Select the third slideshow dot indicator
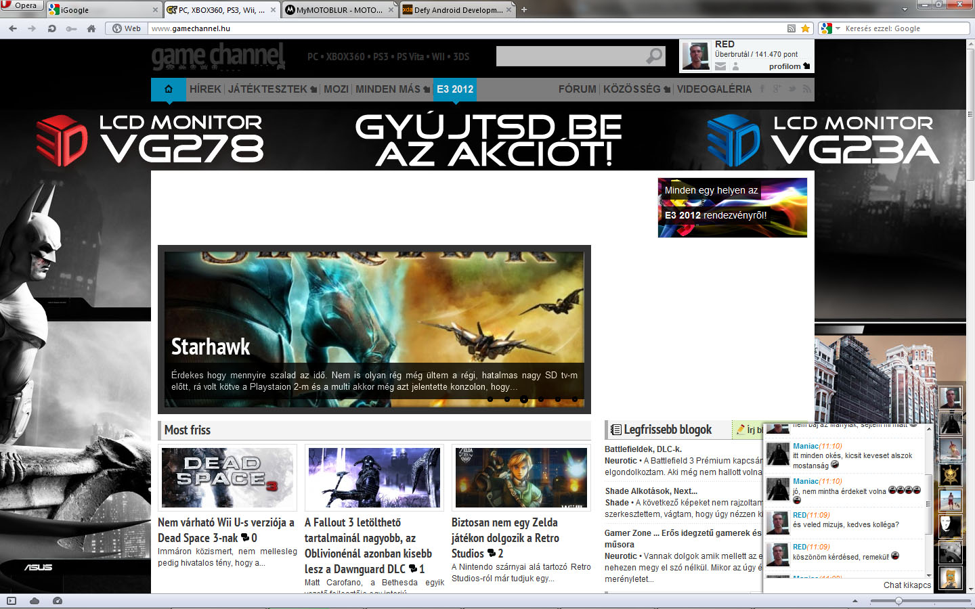 [523, 399]
